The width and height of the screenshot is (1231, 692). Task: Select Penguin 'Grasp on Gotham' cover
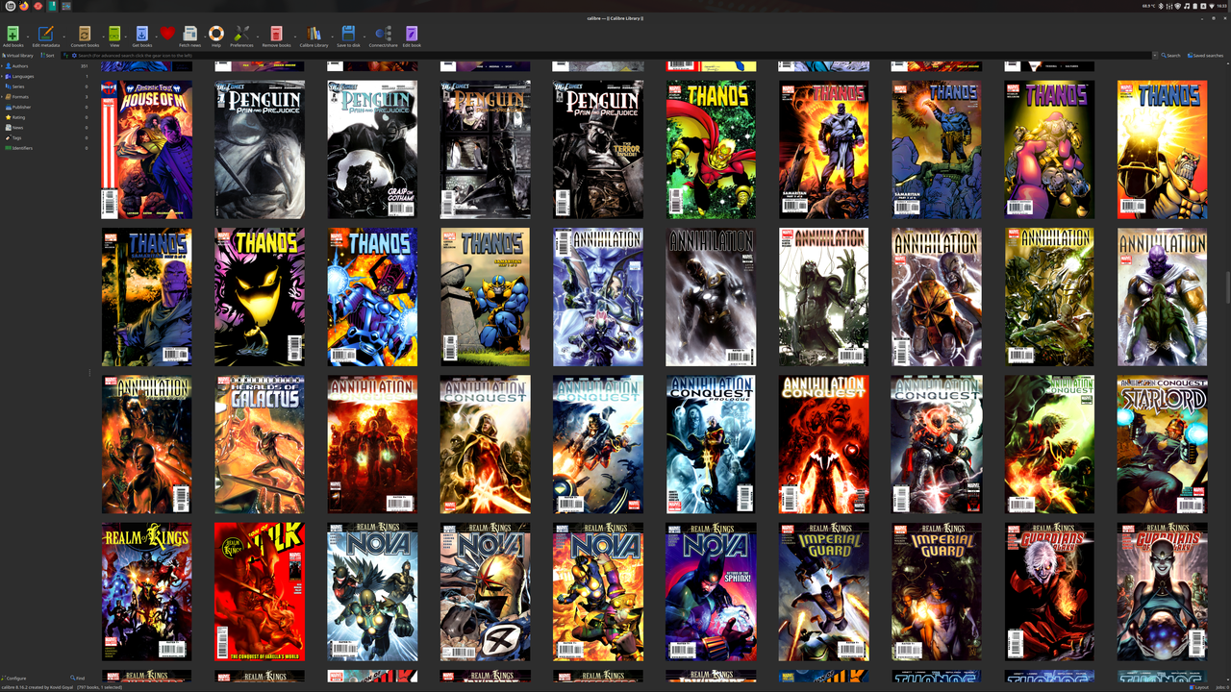(x=372, y=149)
